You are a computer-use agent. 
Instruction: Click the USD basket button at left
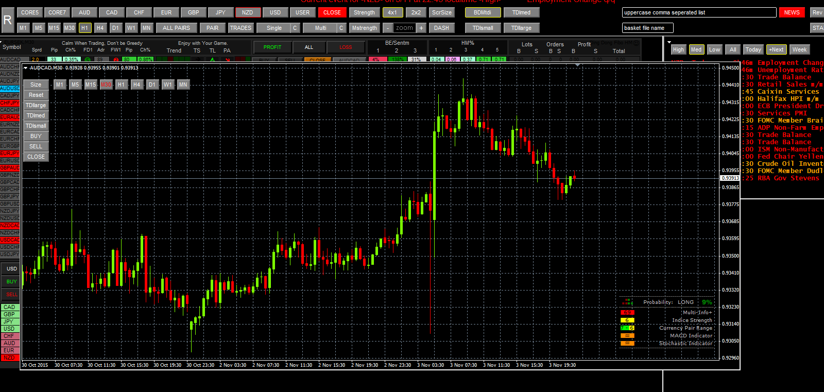pos(11,268)
